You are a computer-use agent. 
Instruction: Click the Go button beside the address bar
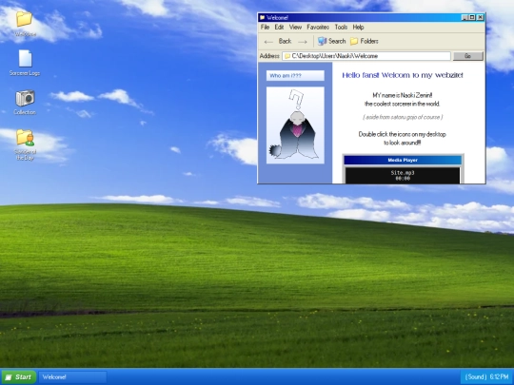(468, 56)
